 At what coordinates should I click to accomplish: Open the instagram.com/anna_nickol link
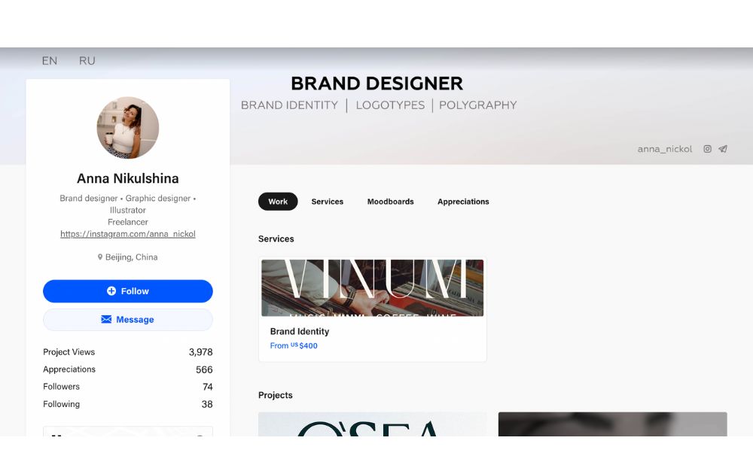[x=128, y=234]
